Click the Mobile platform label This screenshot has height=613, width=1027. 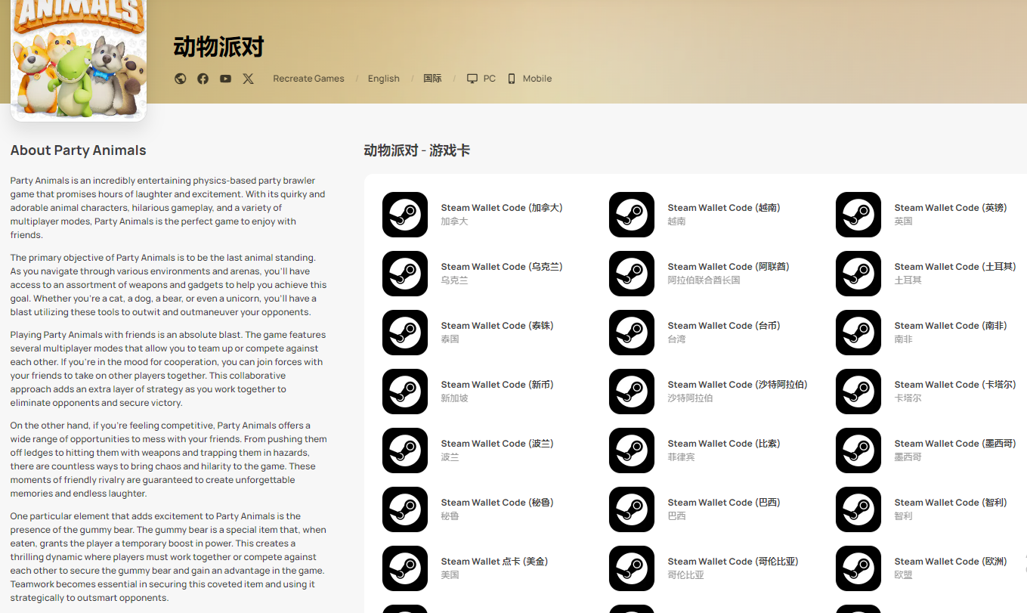point(537,79)
